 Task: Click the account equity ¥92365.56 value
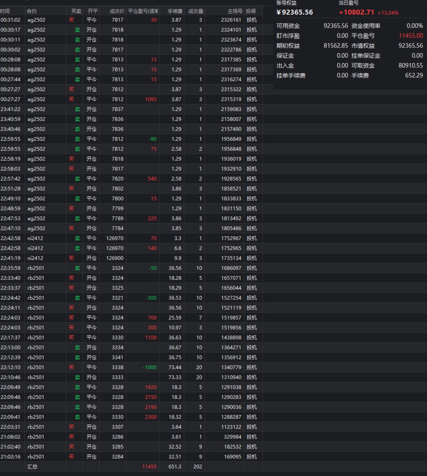tap(295, 12)
